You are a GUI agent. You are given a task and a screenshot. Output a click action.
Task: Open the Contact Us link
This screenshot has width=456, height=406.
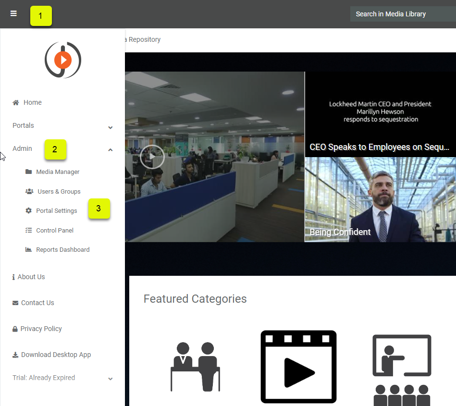37,303
